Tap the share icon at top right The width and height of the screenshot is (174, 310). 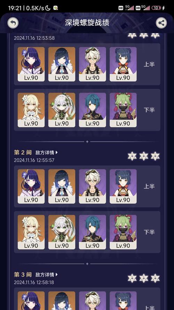coord(161,23)
